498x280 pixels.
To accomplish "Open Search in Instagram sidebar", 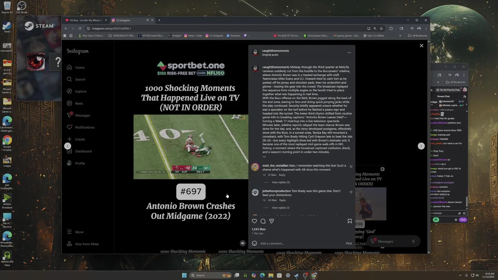I will [x=76, y=79].
